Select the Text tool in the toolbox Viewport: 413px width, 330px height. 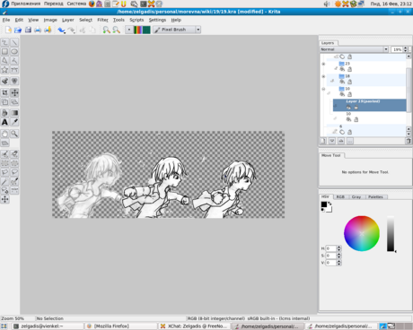[x=4, y=122]
